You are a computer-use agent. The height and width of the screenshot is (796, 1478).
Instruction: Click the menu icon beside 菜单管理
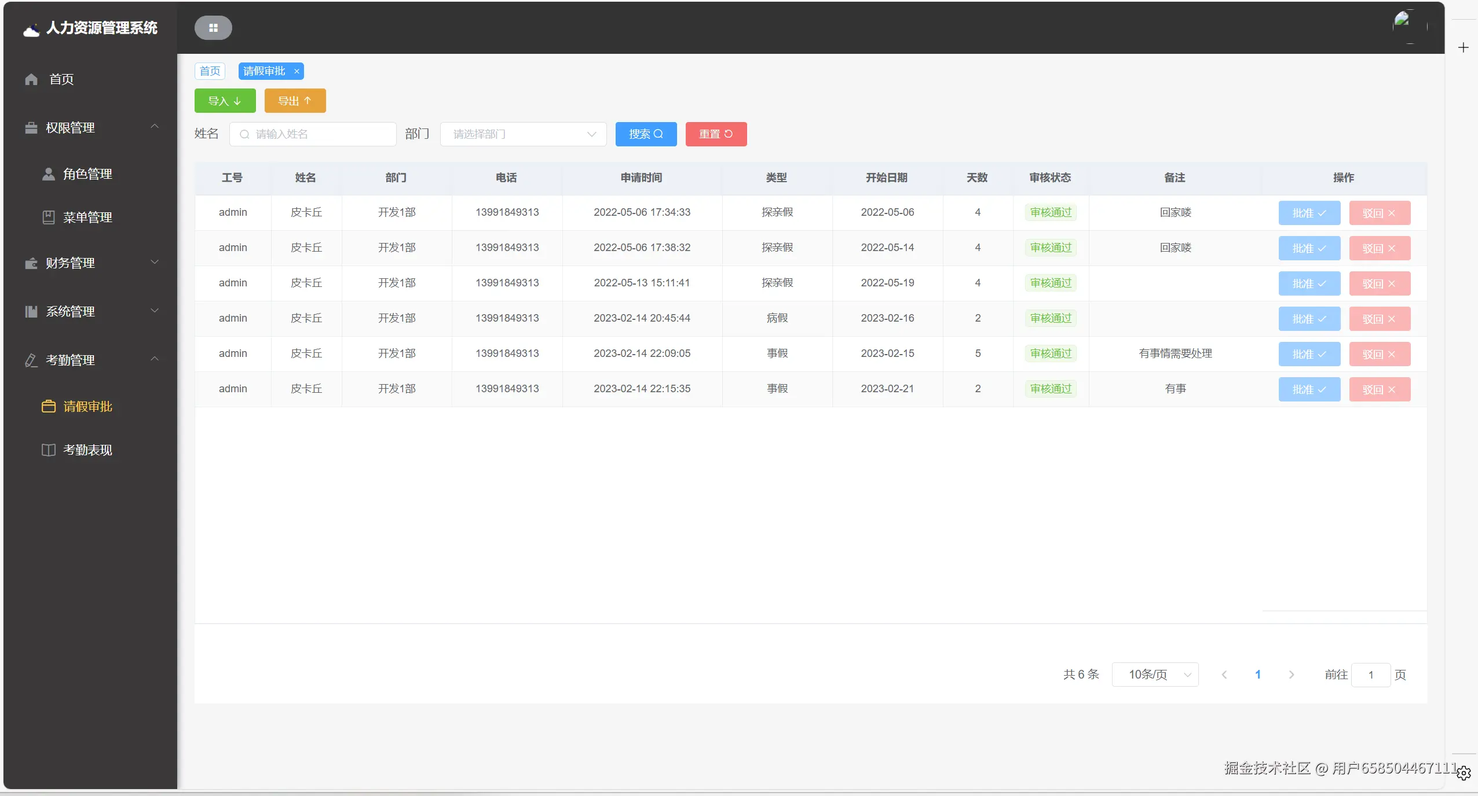point(49,218)
